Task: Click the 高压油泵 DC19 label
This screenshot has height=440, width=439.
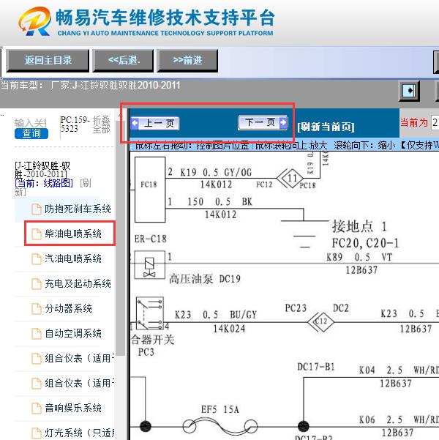Action: click(x=205, y=279)
